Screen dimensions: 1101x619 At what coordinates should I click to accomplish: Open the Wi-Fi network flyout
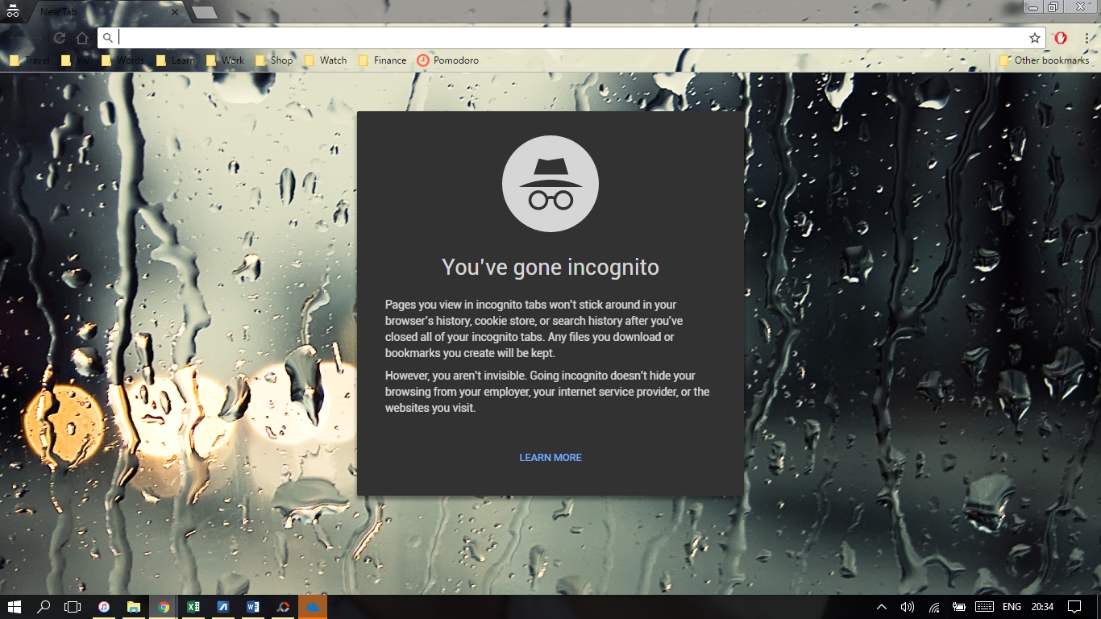pos(934,607)
